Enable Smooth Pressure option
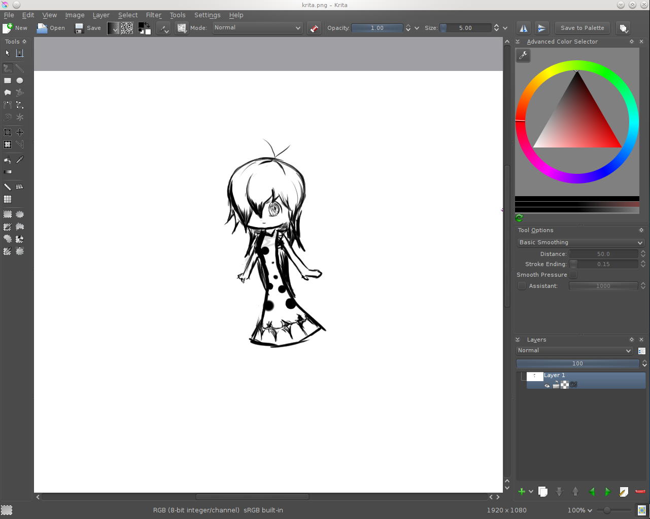This screenshot has width=650, height=519. tap(573, 274)
